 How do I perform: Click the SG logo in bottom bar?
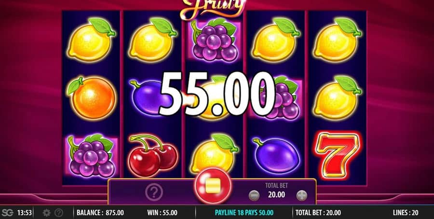coord(7,213)
